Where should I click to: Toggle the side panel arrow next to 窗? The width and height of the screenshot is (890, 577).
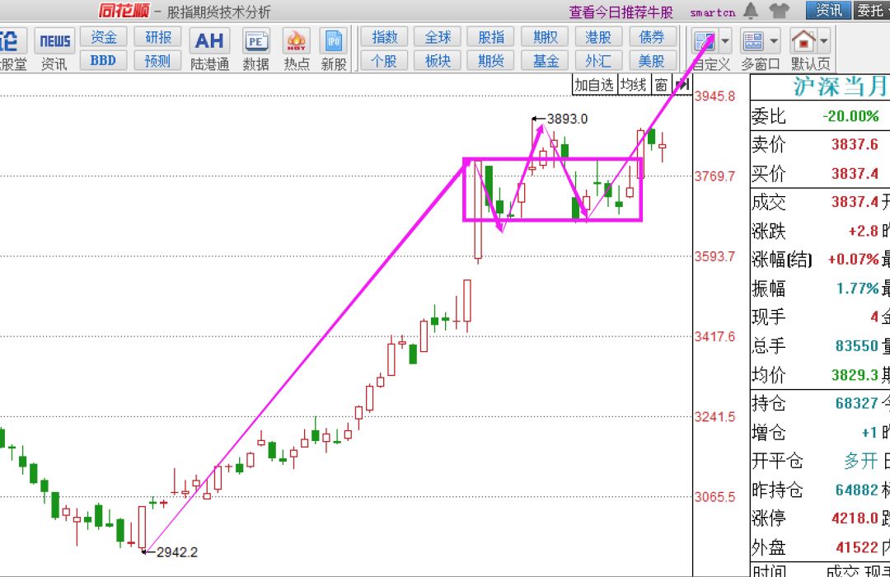click(x=682, y=84)
